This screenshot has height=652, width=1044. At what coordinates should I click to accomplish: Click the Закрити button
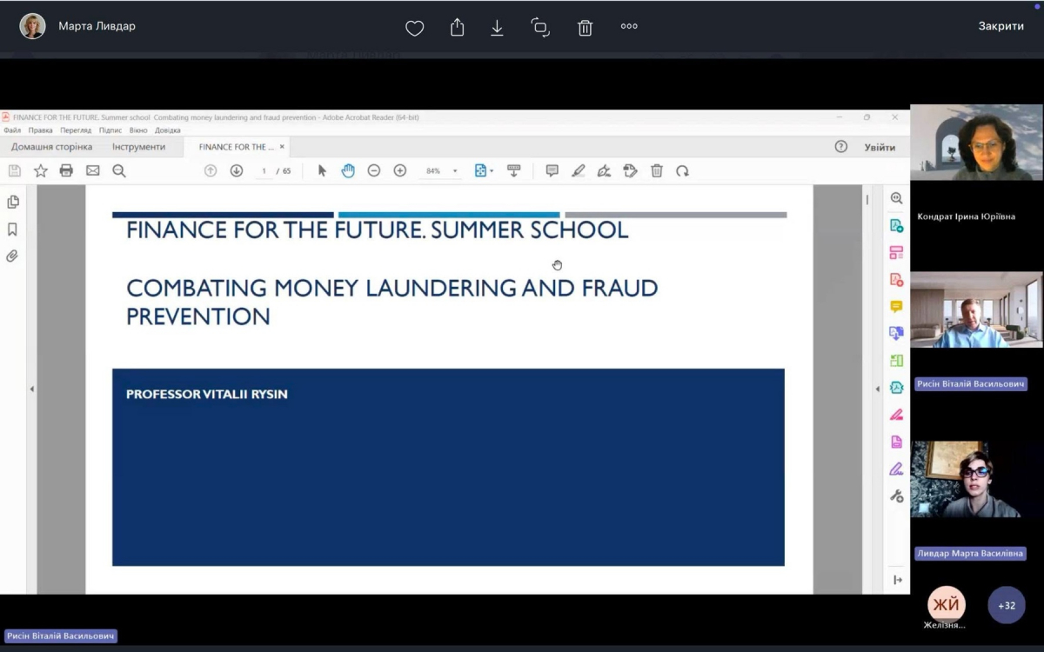pyautogui.click(x=1000, y=26)
